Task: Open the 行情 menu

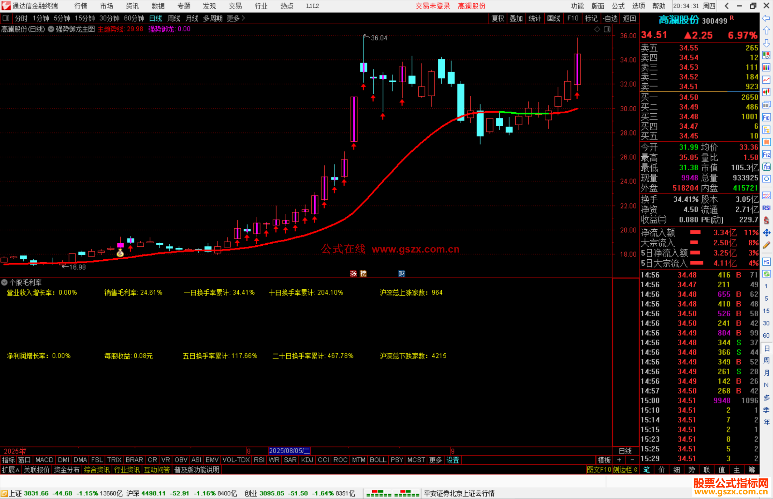Action: coord(81,6)
